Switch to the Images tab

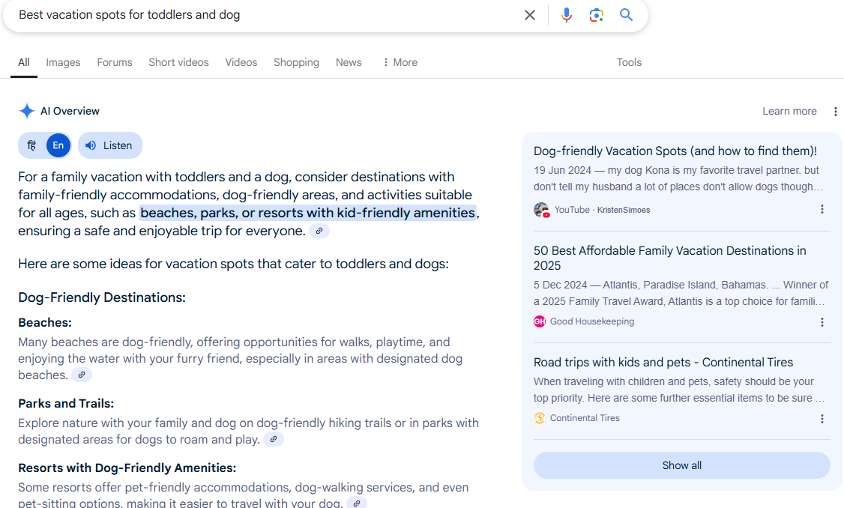point(63,62)
